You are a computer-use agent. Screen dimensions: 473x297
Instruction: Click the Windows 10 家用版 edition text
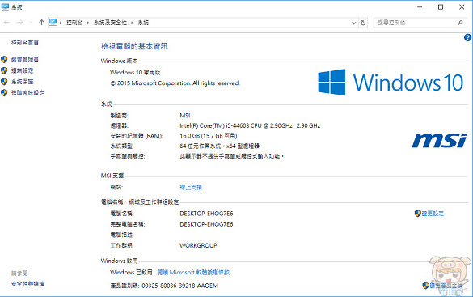(x=135, y=73)
